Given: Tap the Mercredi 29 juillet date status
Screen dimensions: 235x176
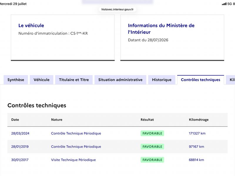Looking at the screenshot, I should [x=13, y=4].
